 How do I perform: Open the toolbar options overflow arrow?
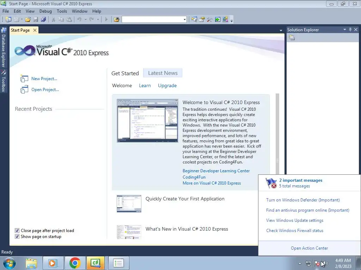[232, 20]
